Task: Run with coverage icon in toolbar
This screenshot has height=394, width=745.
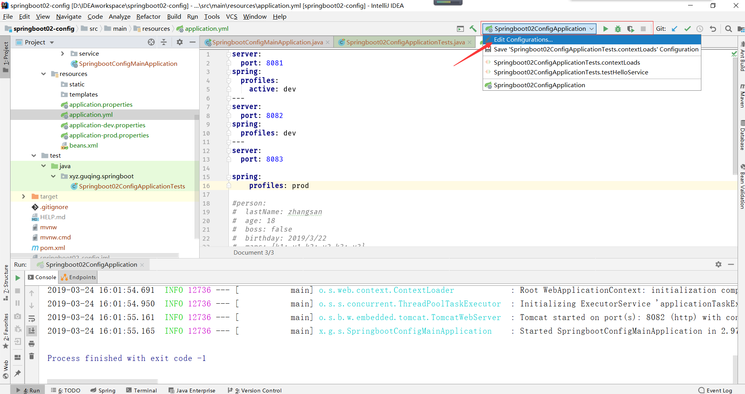Action: [631, 29]
